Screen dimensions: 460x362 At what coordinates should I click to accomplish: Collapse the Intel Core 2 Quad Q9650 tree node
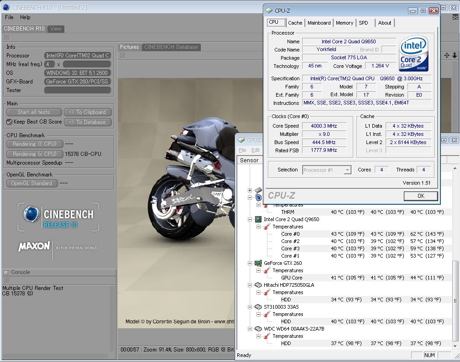click(250, 219)
